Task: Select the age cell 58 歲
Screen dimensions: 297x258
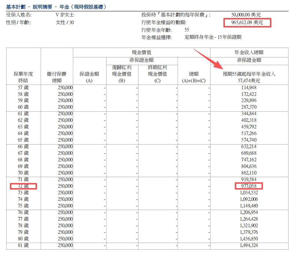Action: (23, 94)
